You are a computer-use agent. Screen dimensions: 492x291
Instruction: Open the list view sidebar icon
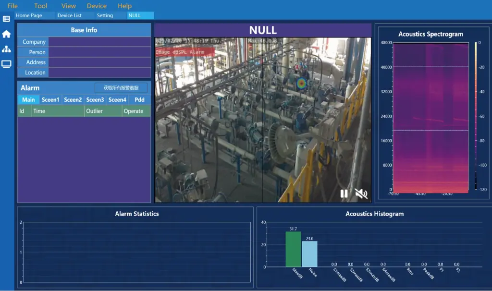point(6,19)
